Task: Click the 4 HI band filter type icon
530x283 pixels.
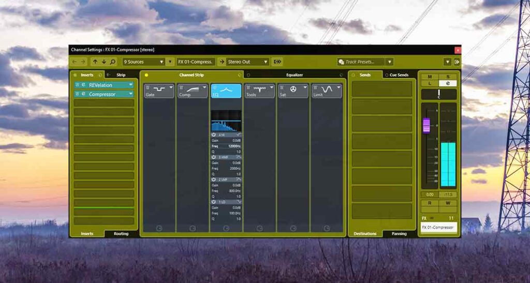Action: [238, 135]
